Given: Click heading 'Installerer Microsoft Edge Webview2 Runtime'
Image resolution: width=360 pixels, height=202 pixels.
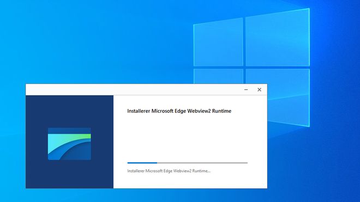Looking at the screenshot, I should [x=179, y=111].
